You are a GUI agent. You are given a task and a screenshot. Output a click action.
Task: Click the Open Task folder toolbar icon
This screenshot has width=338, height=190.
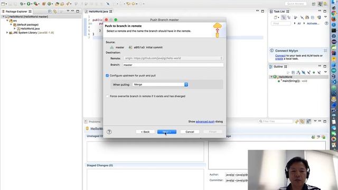tap(62, 4)
